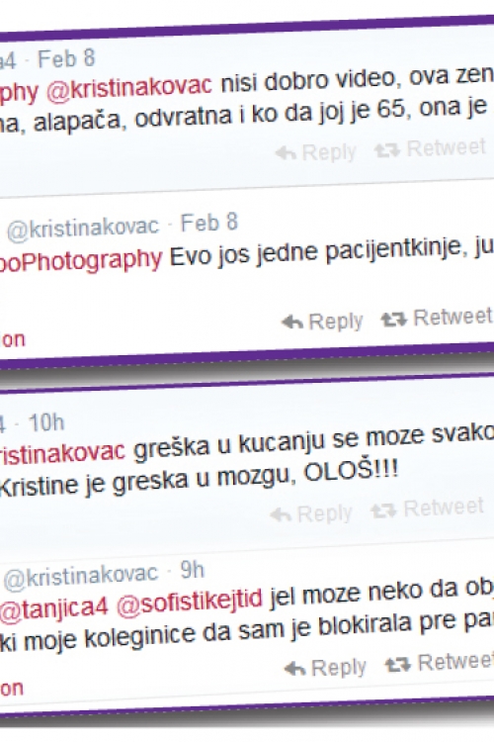The width and height of the screenshot is (494, 742).
Task: Click the Retweet icon under the 9h tweet
Action: click(x=397, y=666)
